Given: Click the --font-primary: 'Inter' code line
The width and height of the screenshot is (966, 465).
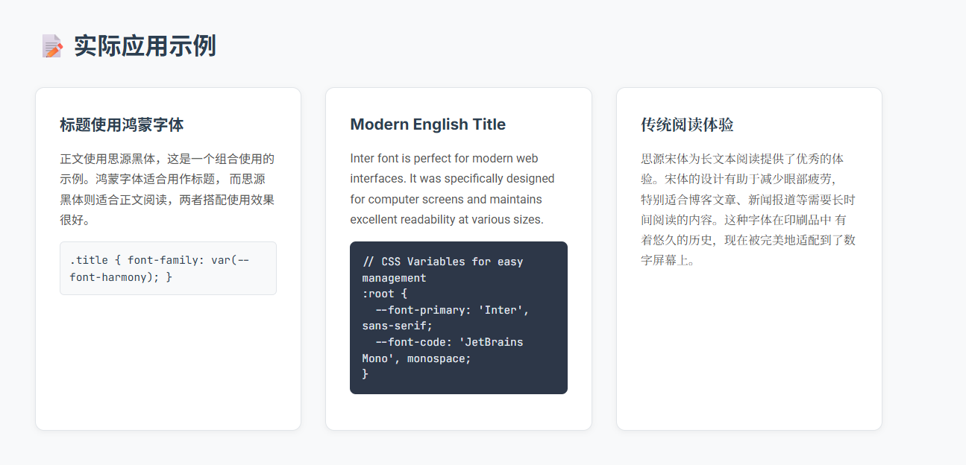Looking at the screenshot, I should 453,310.
